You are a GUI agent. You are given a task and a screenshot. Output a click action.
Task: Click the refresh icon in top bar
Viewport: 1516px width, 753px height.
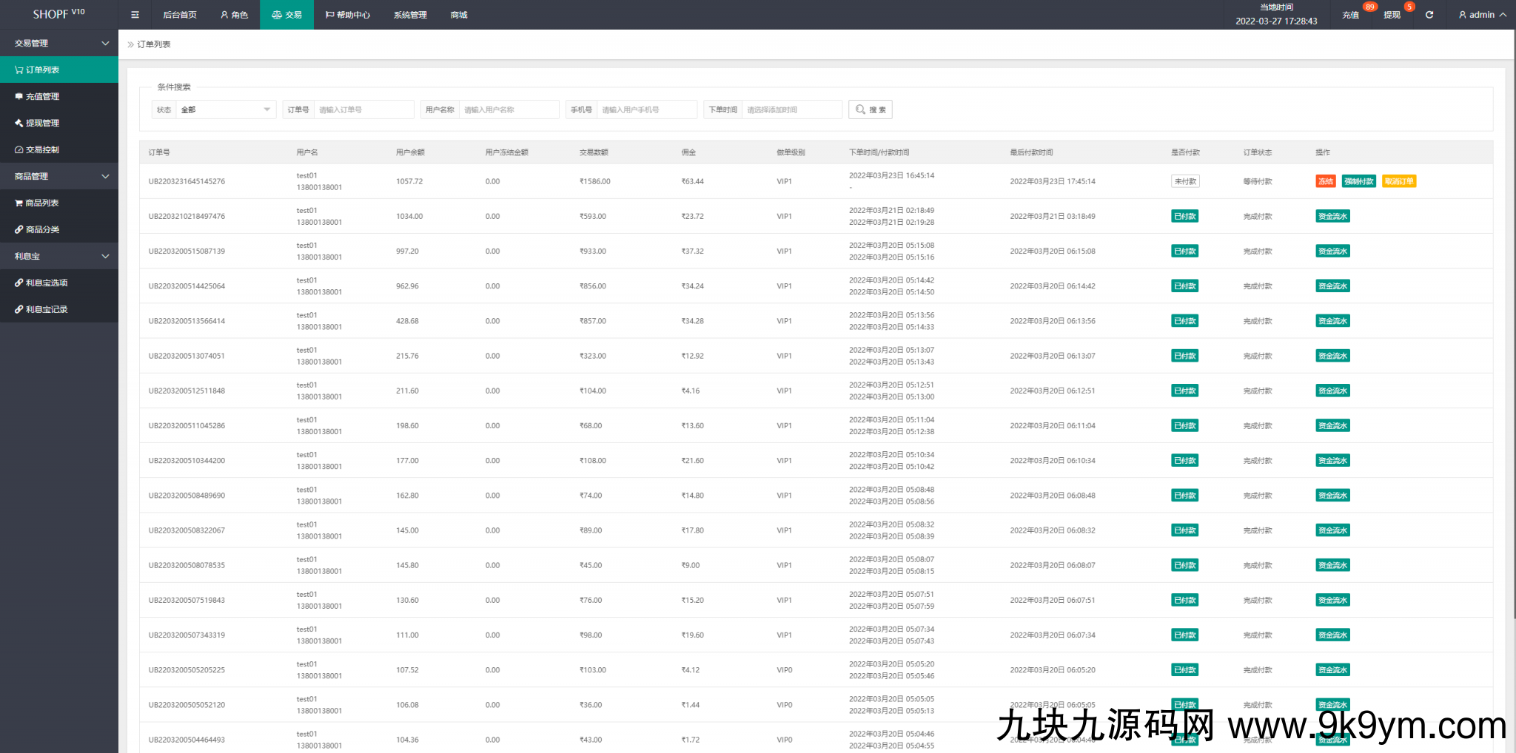1429,15
